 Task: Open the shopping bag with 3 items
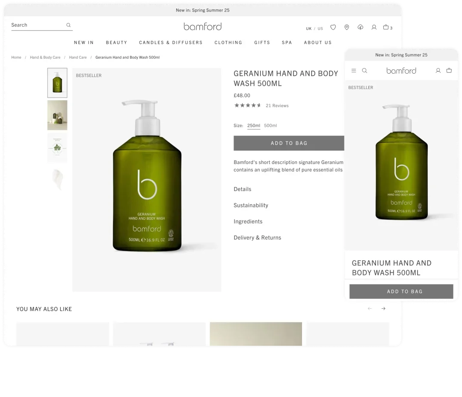[388, 27]
